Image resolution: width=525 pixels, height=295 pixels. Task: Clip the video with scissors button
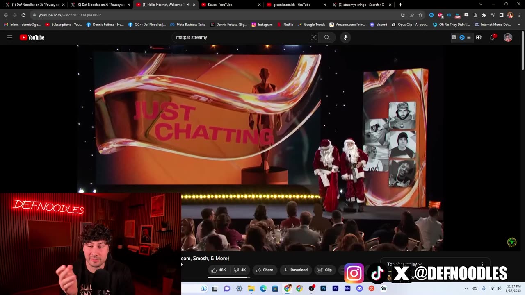click(x=324, y=270)
